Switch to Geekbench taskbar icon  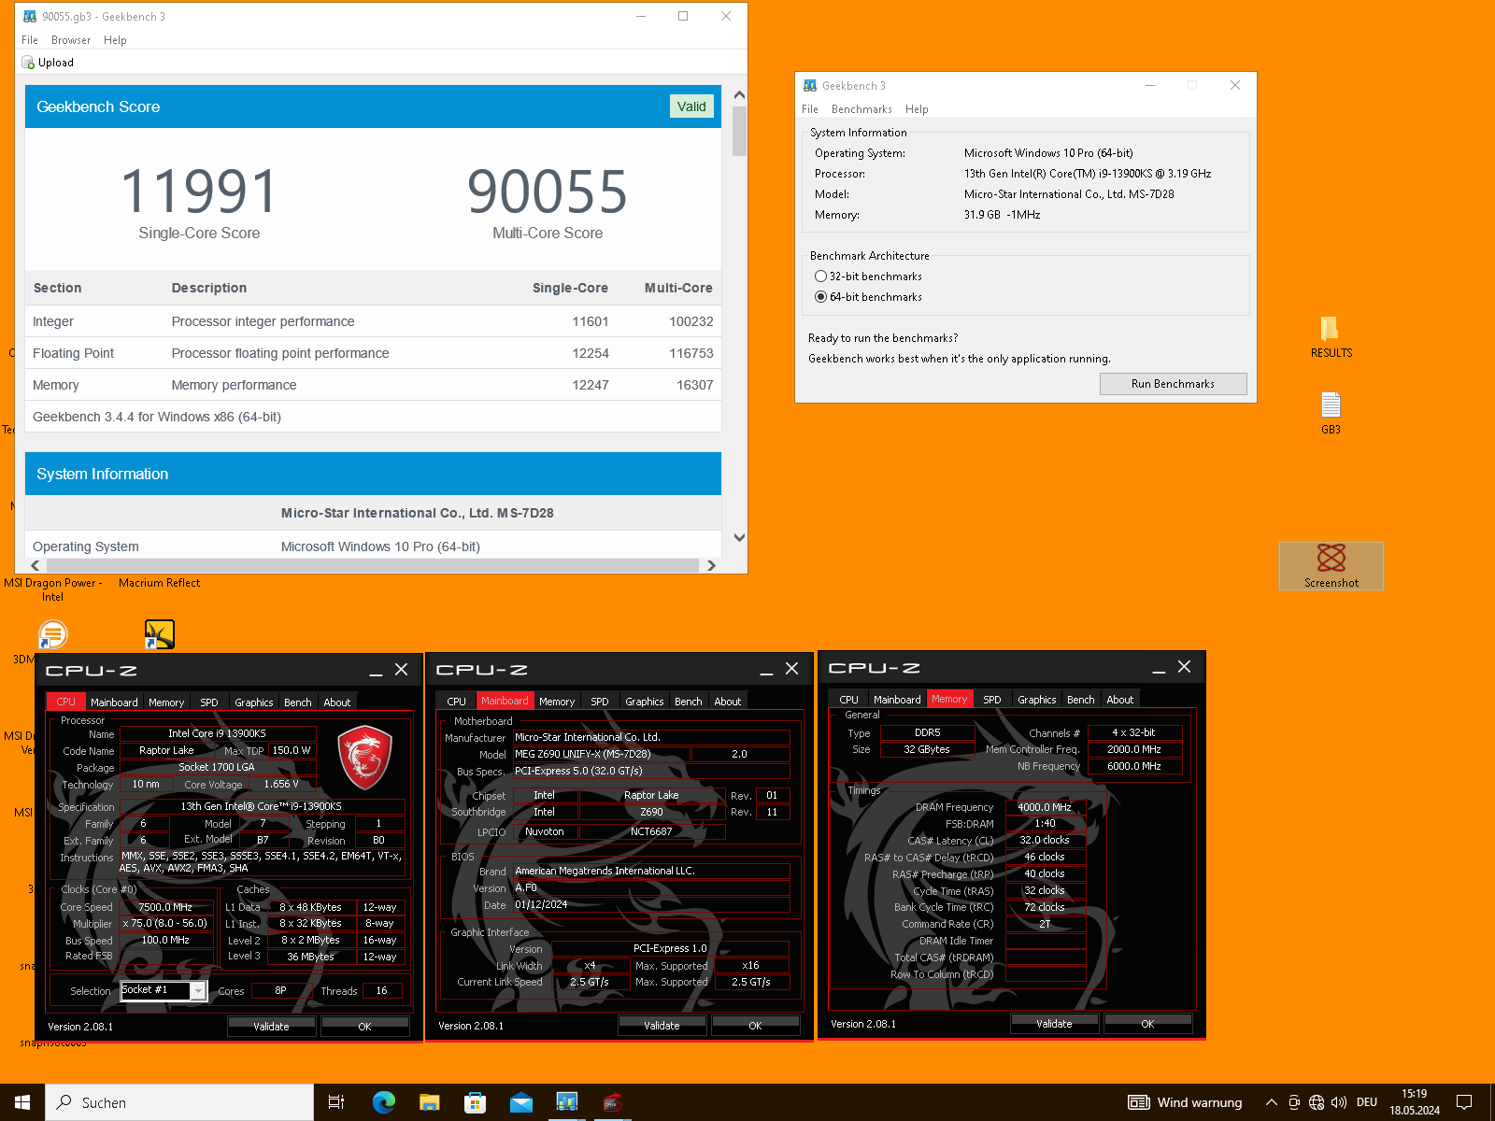[566, 1102]
